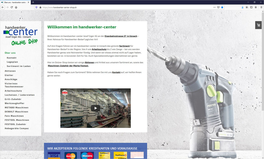Click the yellow PostFinance card logo
Viewport: 264px width, 159px height.
104,155
